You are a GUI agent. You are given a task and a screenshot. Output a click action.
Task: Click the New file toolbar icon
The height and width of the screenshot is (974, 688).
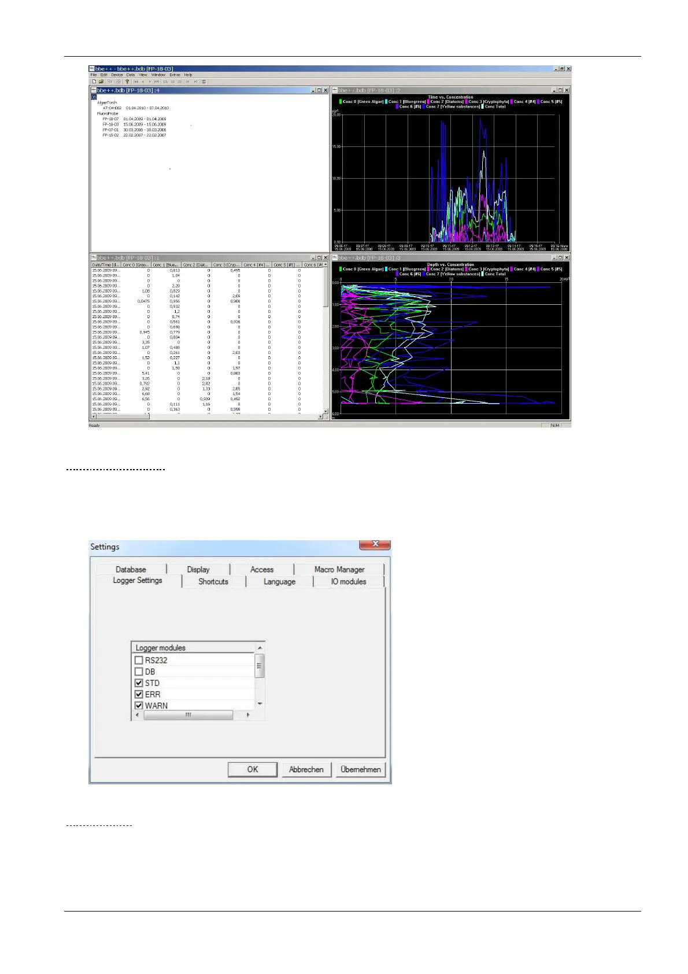tap(94, 82)
